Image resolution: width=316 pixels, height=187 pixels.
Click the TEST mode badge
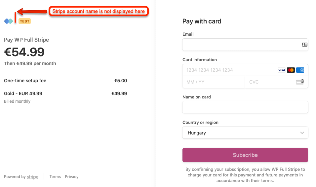(x=24, y=21)
